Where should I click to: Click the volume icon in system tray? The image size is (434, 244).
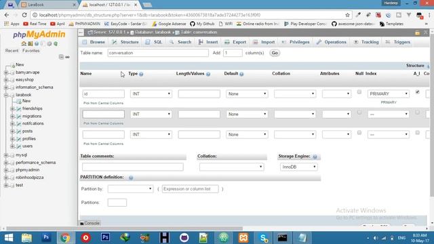pos(376,238)
